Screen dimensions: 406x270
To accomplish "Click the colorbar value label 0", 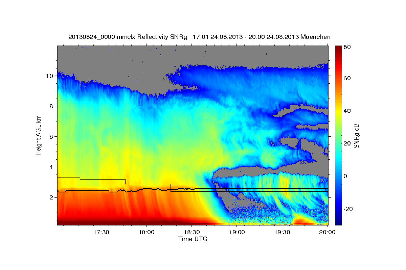I will coord(346,176).
